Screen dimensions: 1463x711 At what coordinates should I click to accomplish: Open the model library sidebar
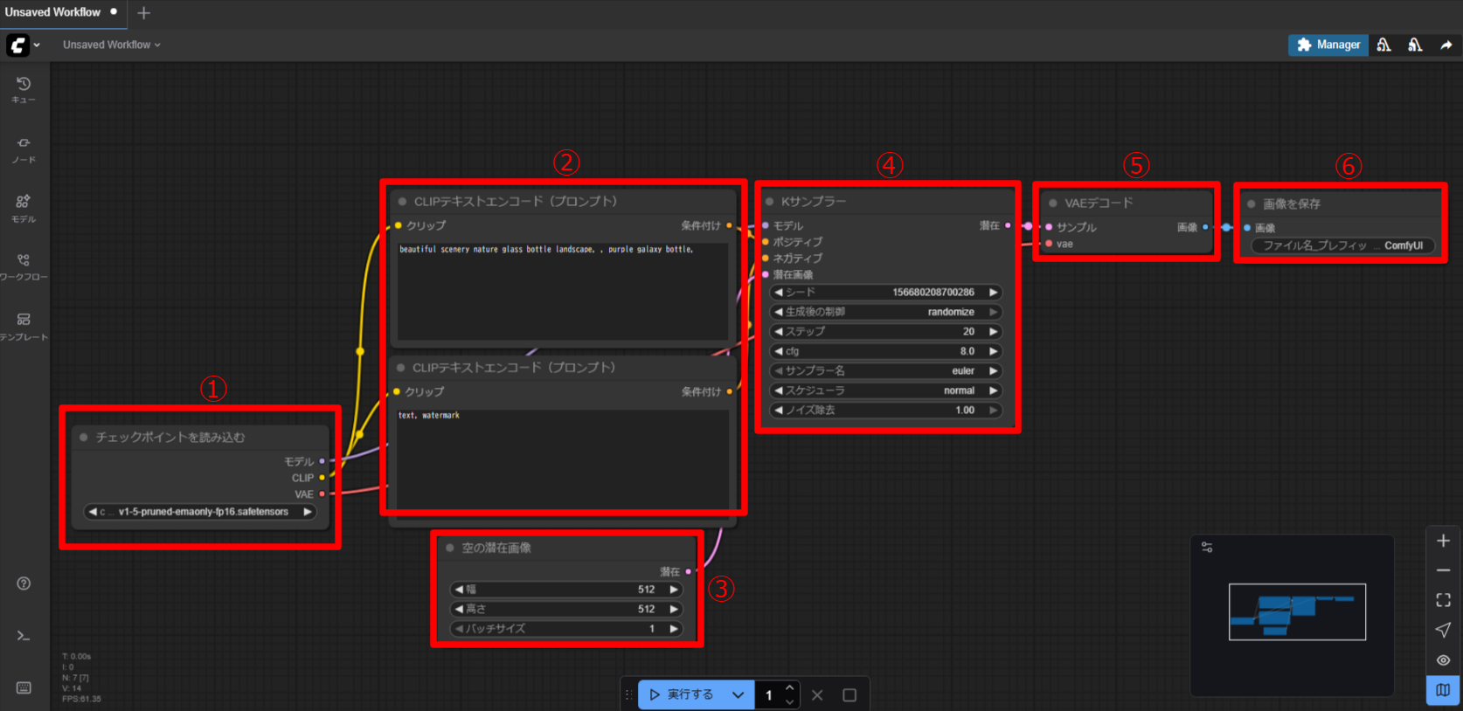(x=24, y=207)
